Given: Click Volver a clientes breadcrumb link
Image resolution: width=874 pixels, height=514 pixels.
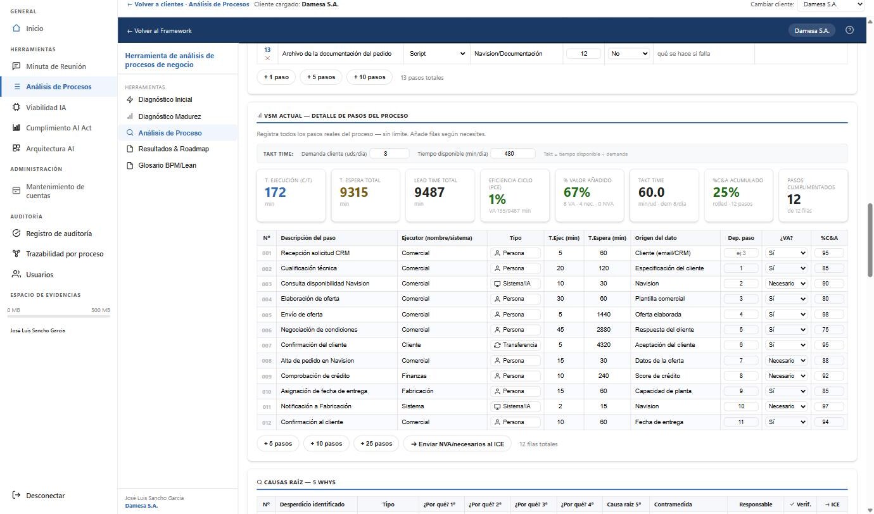Looking at the screenshot, I should (x=156, y=4).
